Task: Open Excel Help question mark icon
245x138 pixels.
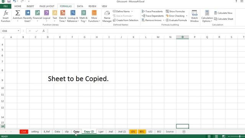Action: 236,2
